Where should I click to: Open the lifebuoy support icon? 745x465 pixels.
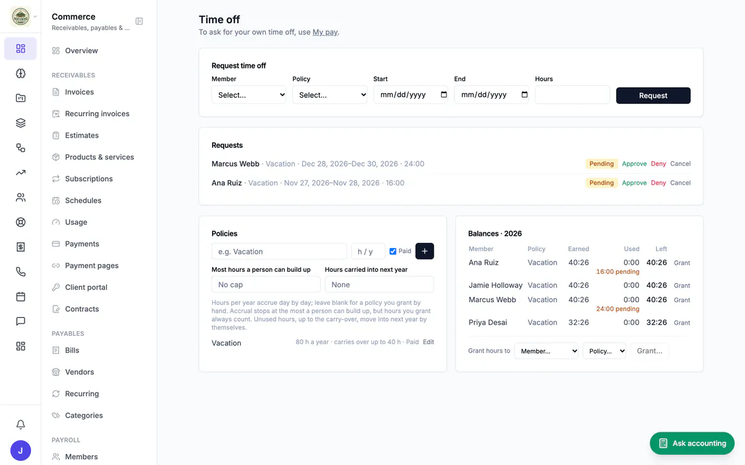21,222
